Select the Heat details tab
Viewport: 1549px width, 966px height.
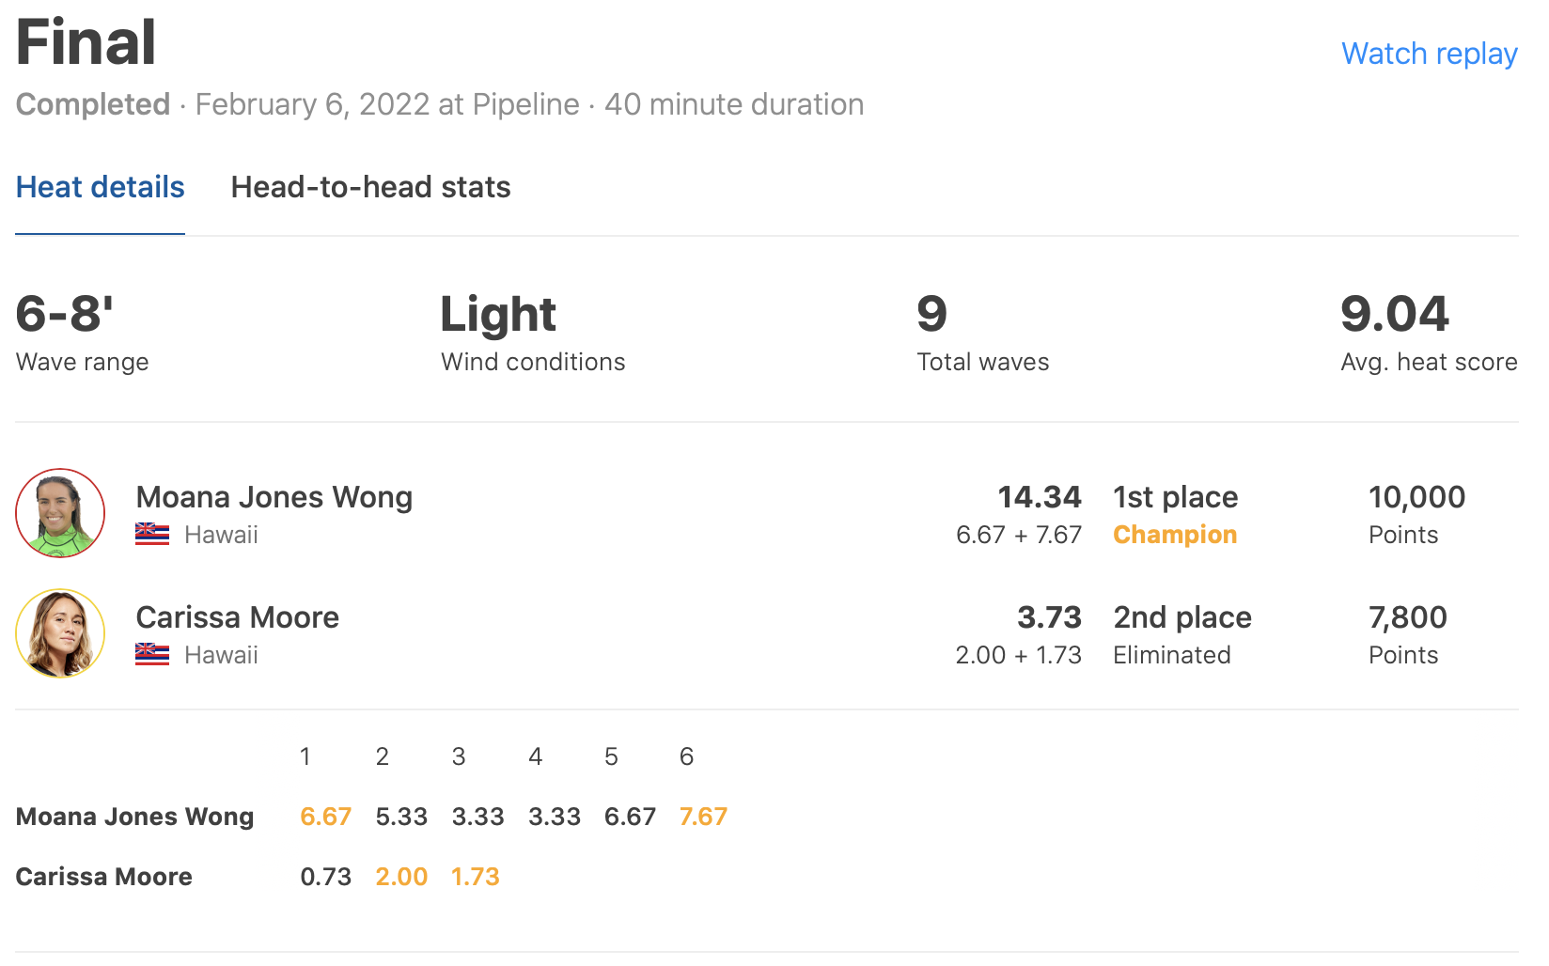coord(101,187)
